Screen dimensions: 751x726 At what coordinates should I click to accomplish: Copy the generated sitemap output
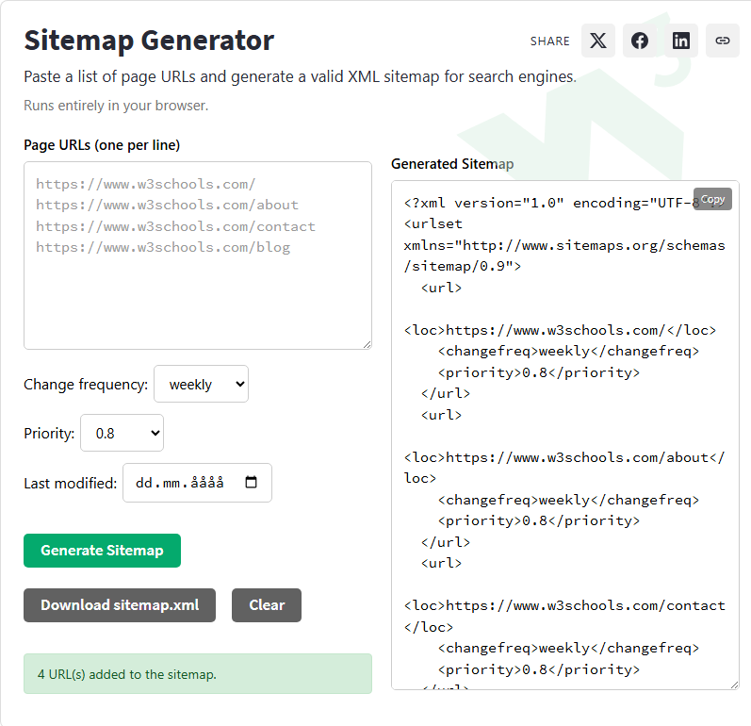click(712, 199)
